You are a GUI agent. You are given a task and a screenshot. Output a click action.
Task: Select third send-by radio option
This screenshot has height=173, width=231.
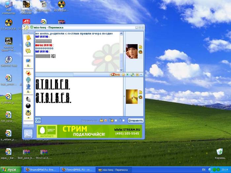click(x=123, y=121)
